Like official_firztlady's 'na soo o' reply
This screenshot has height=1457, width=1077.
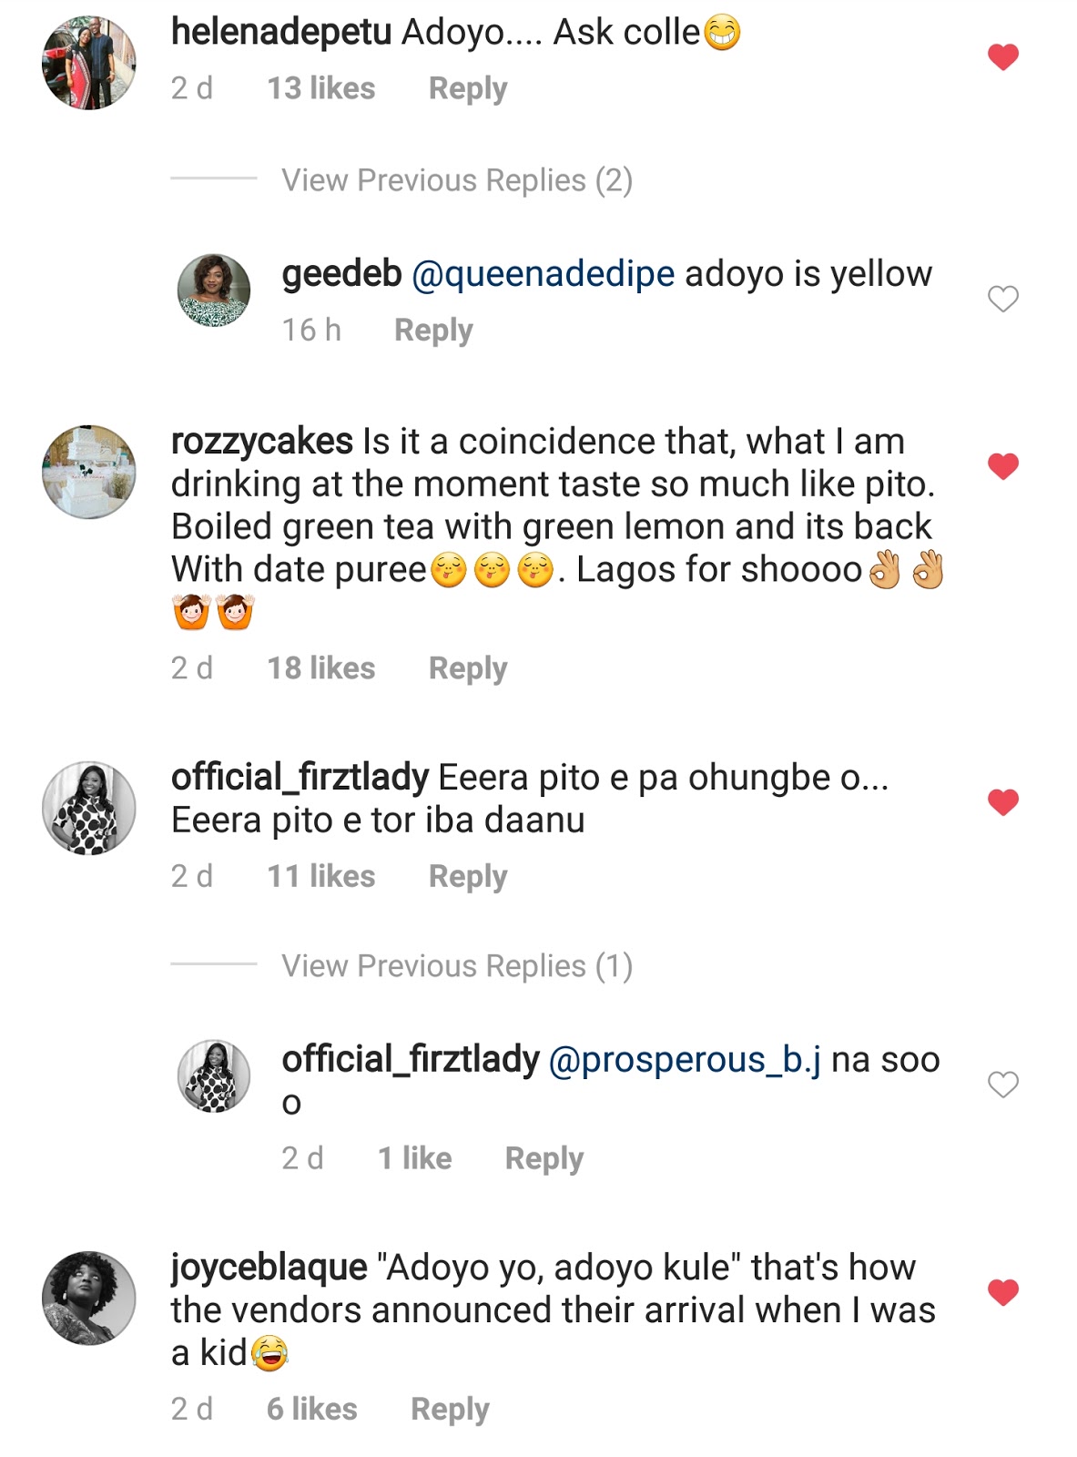click(x=1002, y=1085)
